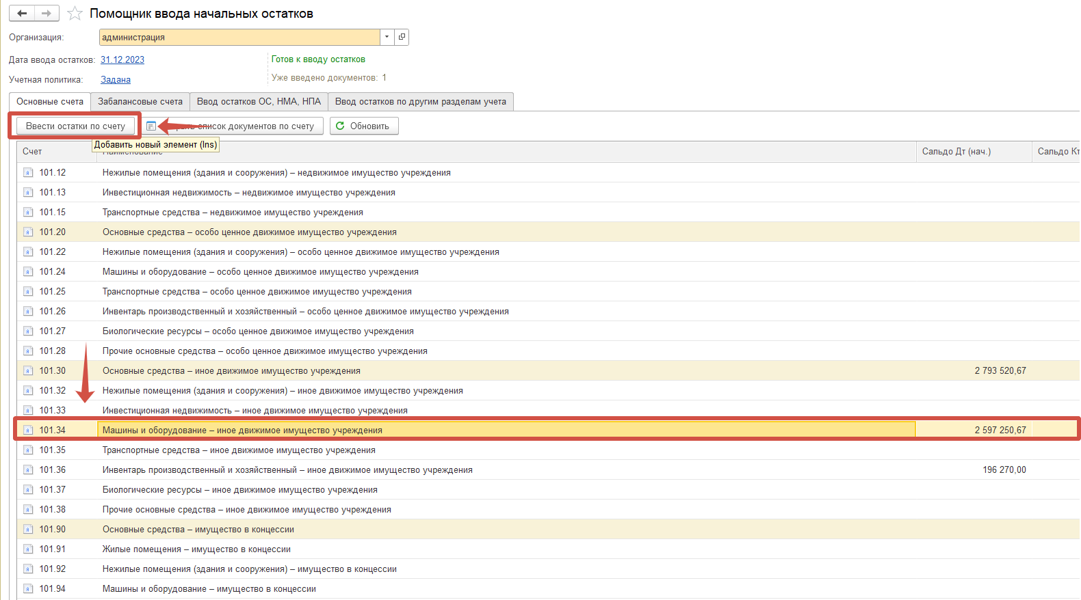Click the Ввести остатки по счету button
Screen dimensions: 1081x600
[75, 126]
